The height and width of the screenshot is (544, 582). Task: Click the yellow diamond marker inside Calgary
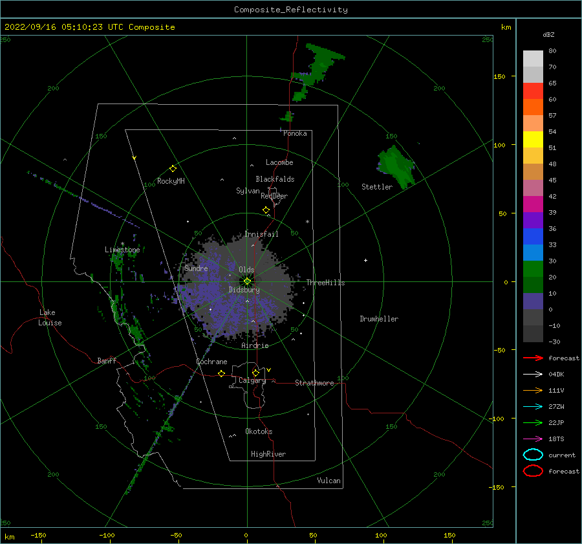[x=255, y=373]
